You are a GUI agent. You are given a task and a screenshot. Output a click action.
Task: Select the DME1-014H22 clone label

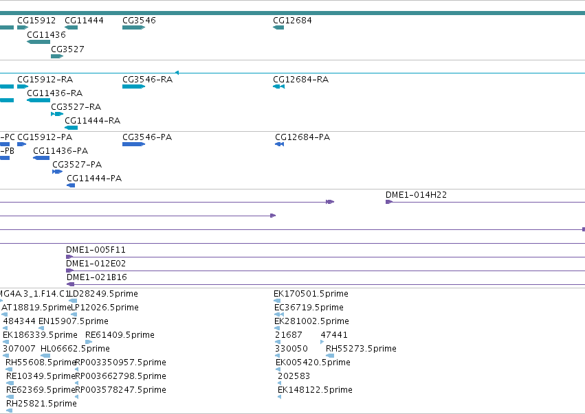click(x=416, y=195)
